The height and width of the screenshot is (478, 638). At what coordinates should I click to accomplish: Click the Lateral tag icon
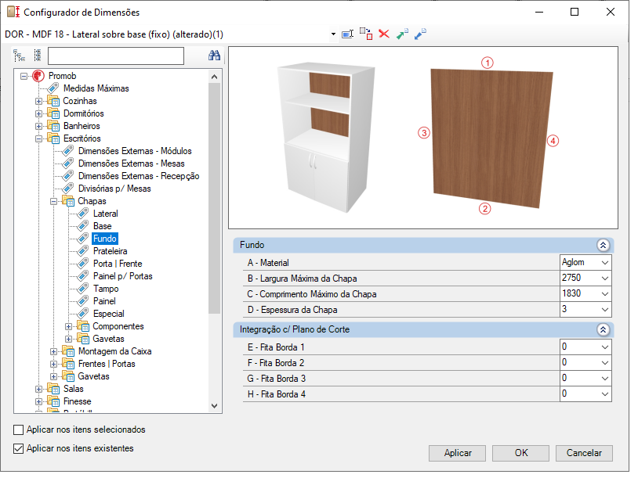(x=83, y=214)
